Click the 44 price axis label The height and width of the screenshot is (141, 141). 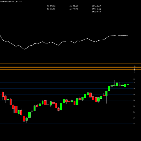click(x=134, y=124)
